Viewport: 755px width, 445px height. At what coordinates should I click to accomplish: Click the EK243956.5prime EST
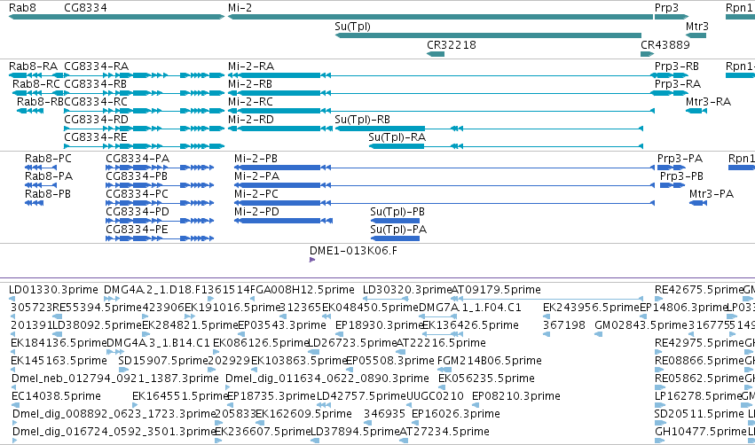tap(547, 316)
